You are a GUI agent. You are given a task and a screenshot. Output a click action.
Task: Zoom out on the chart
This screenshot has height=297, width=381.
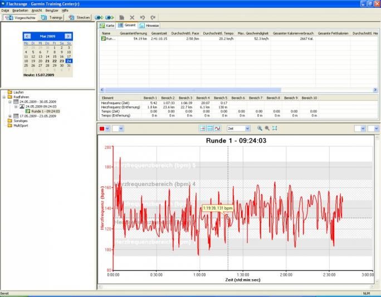(267, 128)
